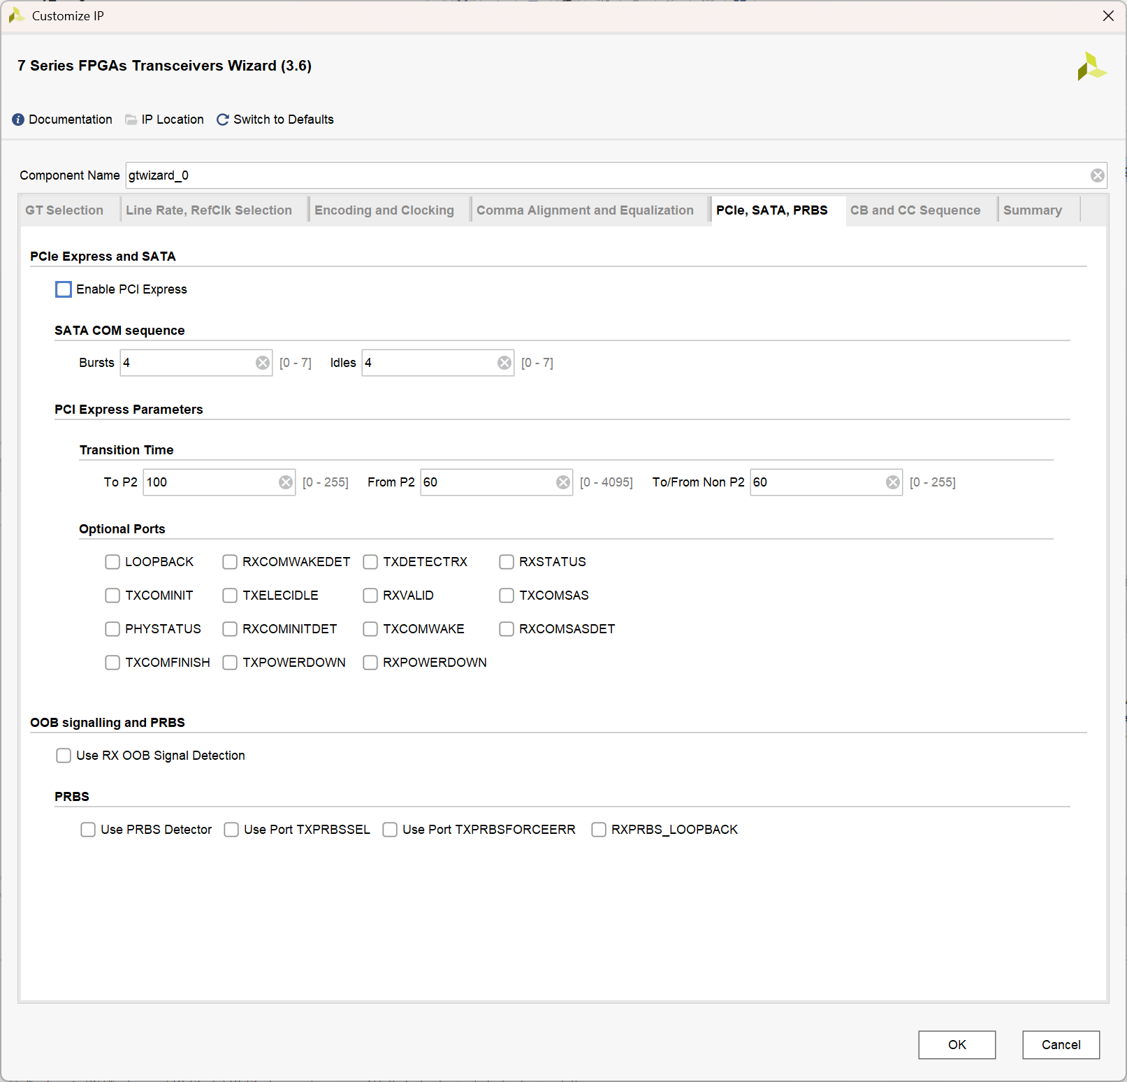1127x1082 pixels.
Task: Check the RXPRBS_LOOPBACK option
Action: 599,830
